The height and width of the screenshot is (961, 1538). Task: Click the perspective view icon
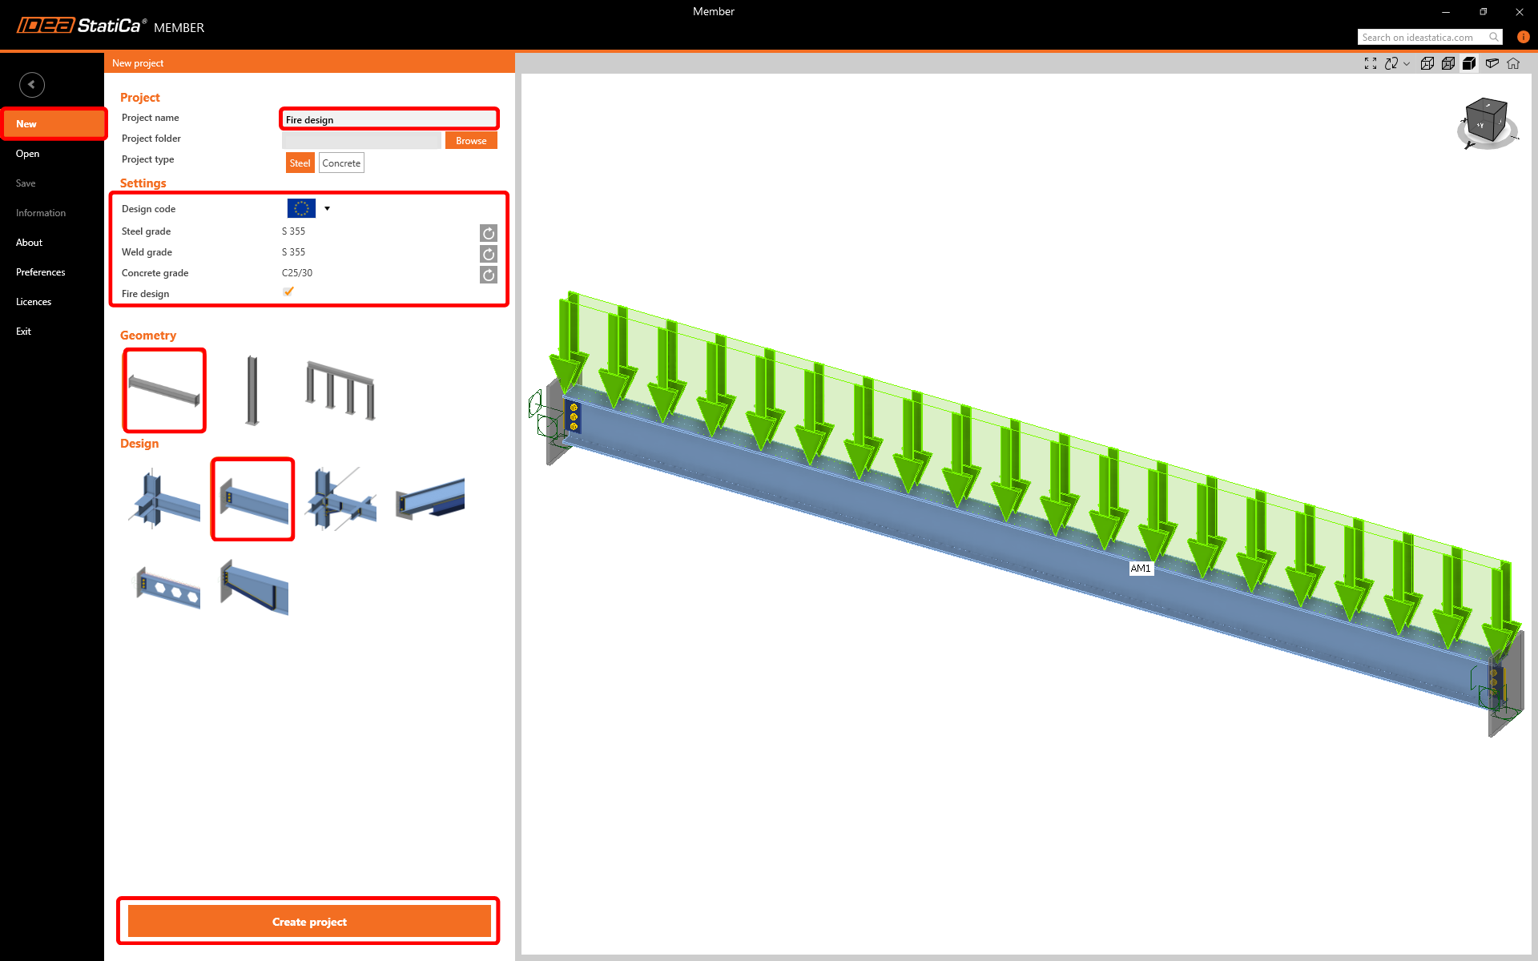(x=1492, y=63)
